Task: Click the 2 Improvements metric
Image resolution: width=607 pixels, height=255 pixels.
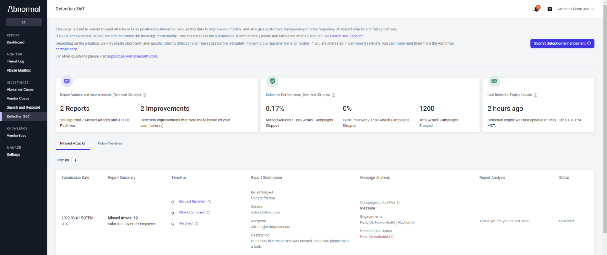Action: pos(165,109)
